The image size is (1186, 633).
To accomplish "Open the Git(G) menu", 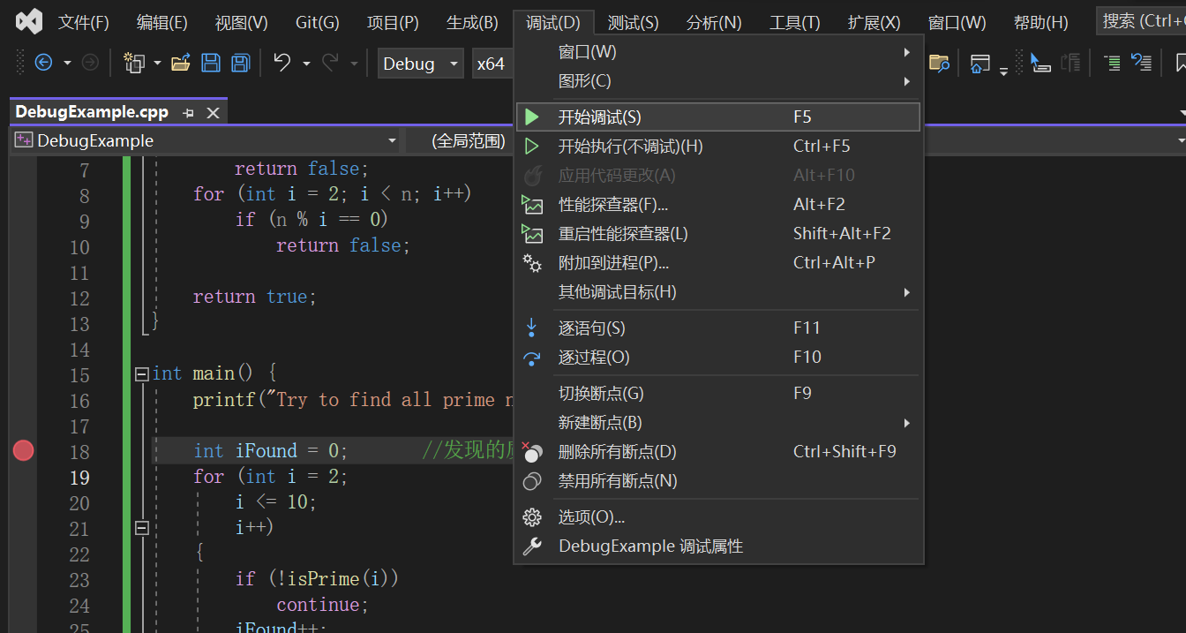I will 317,22.
